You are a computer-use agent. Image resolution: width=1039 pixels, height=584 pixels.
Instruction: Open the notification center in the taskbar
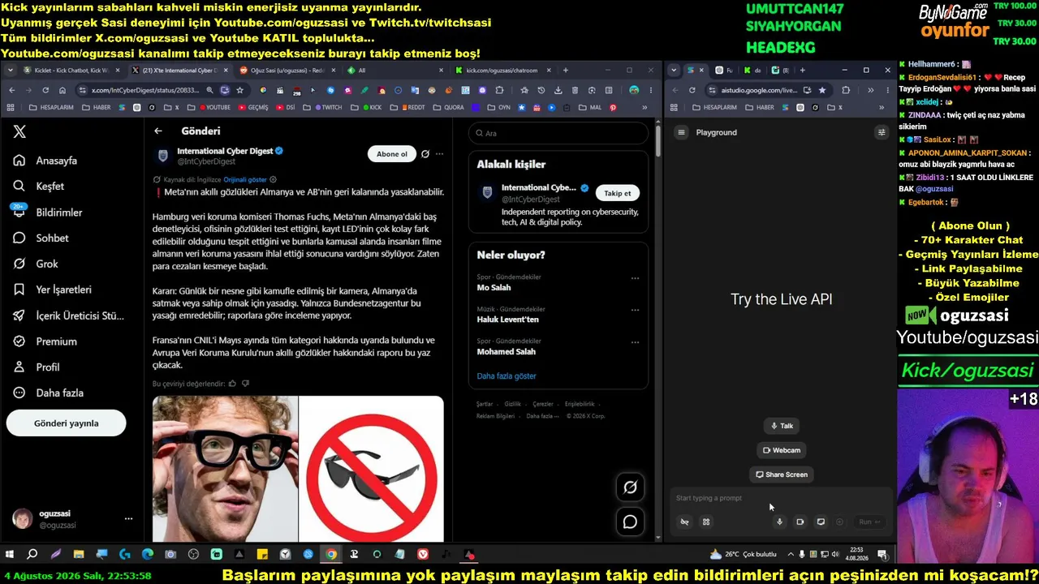coord(882,554)
